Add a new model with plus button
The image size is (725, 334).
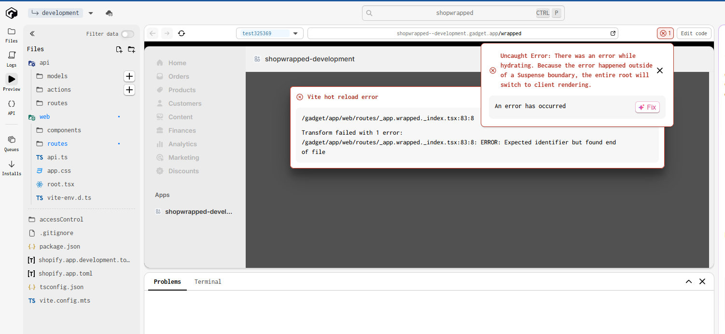129,76
